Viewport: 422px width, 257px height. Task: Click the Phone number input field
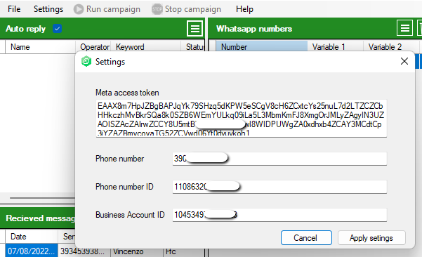pyautogui.click(x=279, y=159)
